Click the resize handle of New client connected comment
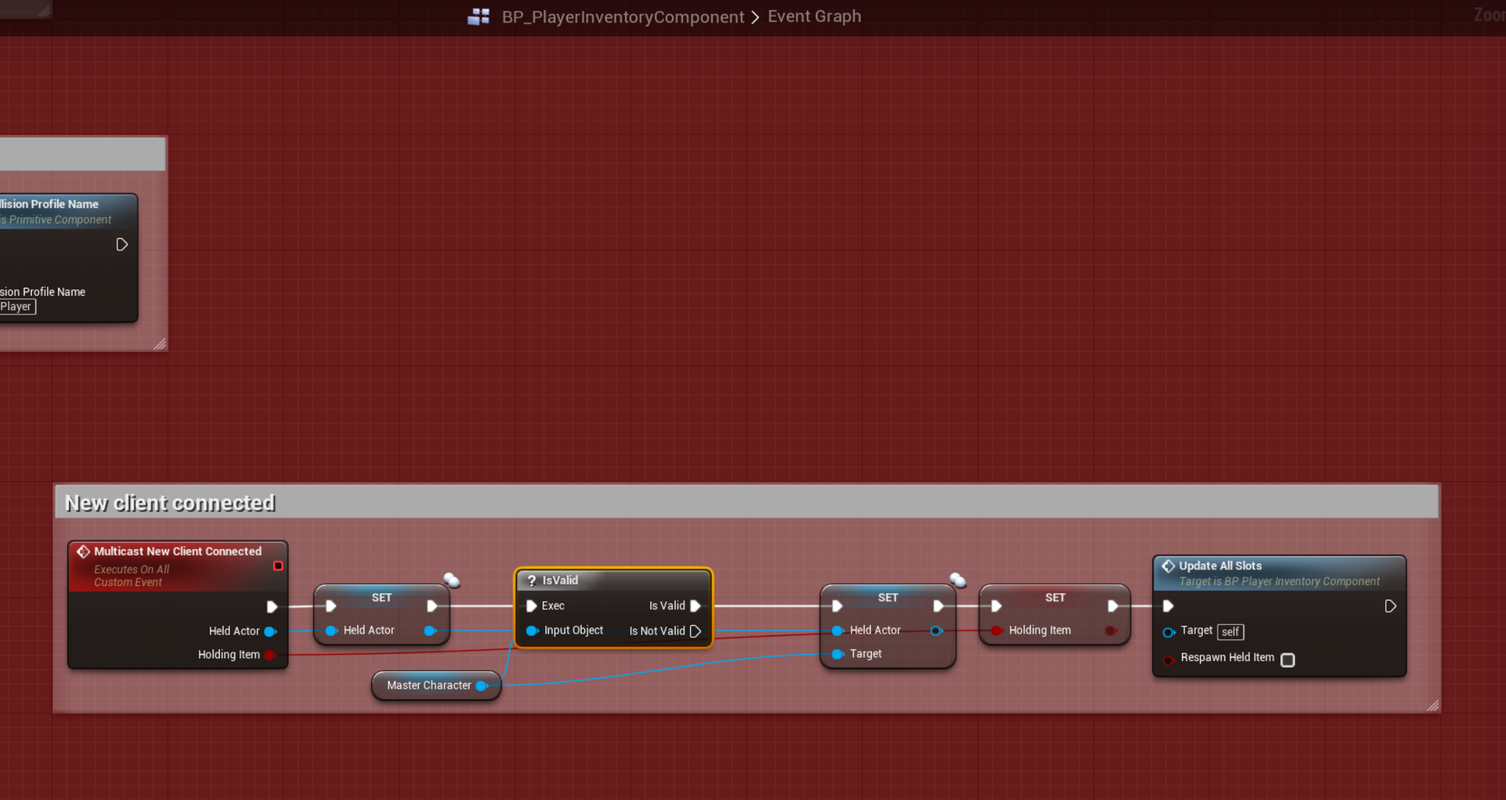The width and height of the screenshot is (1506, 800). tap(1432, 705)
